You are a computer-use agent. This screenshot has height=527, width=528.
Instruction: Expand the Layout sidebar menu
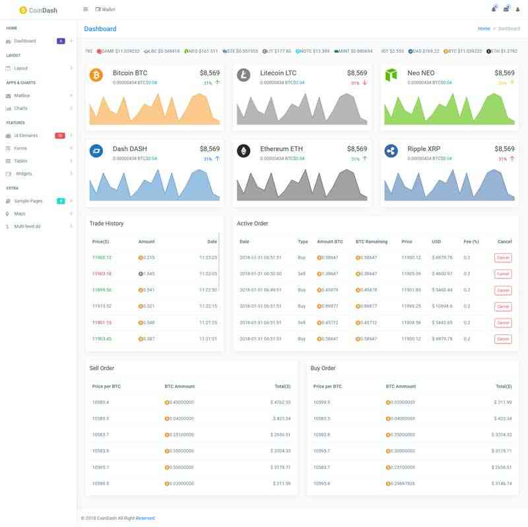(x=21, y=68)
